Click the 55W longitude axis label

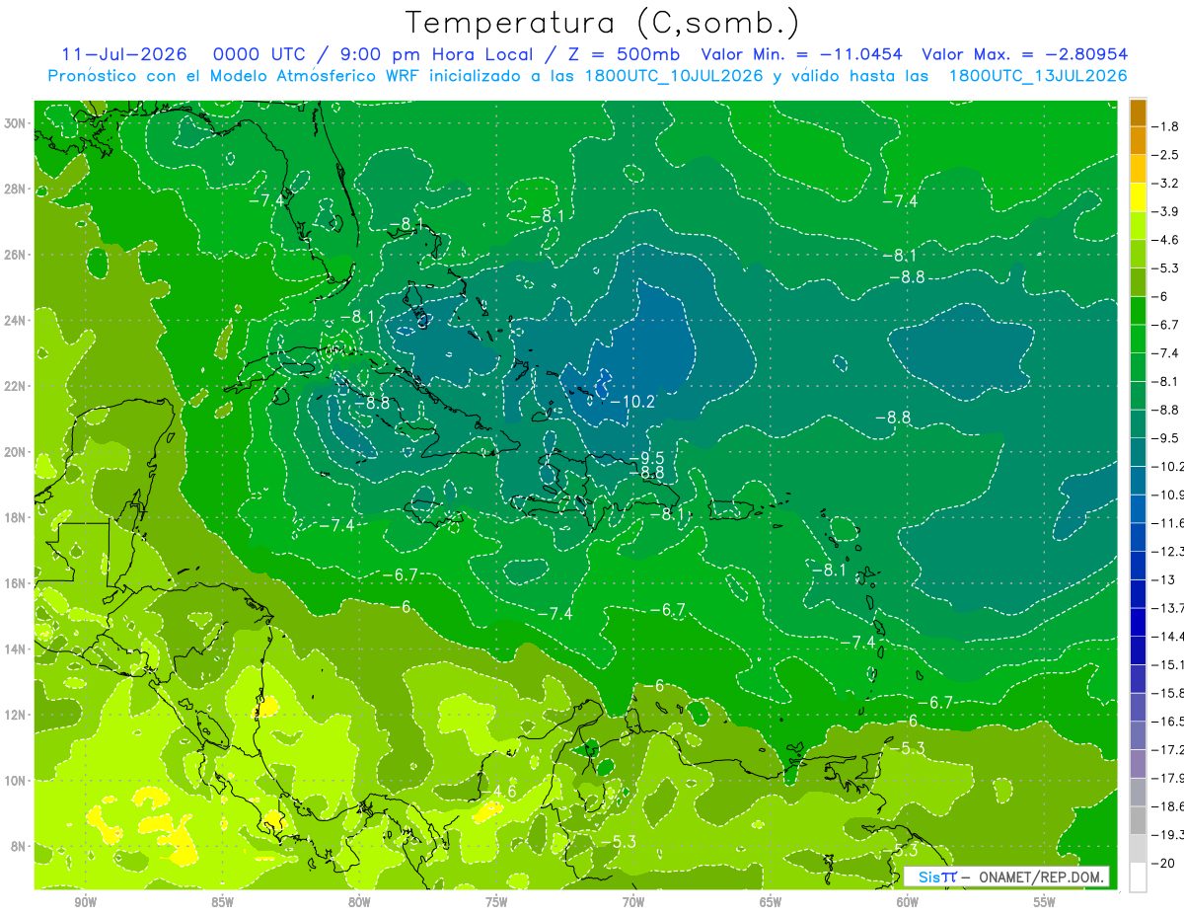click(x=1045, y=902)
